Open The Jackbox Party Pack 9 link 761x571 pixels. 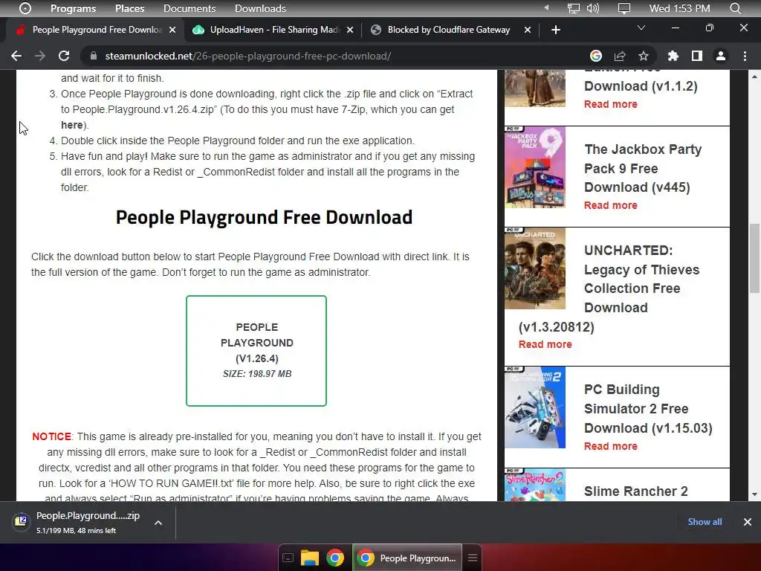tap(643, 168)
